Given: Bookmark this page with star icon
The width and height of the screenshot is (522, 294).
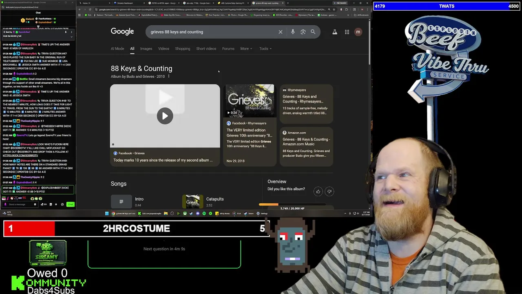Looking at the screenshot, I should coord(334,9).
